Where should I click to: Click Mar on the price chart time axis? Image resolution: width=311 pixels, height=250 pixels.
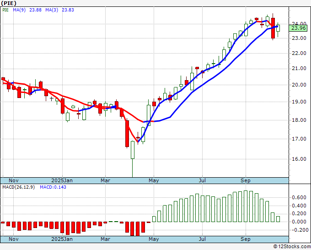coord(105,180)
